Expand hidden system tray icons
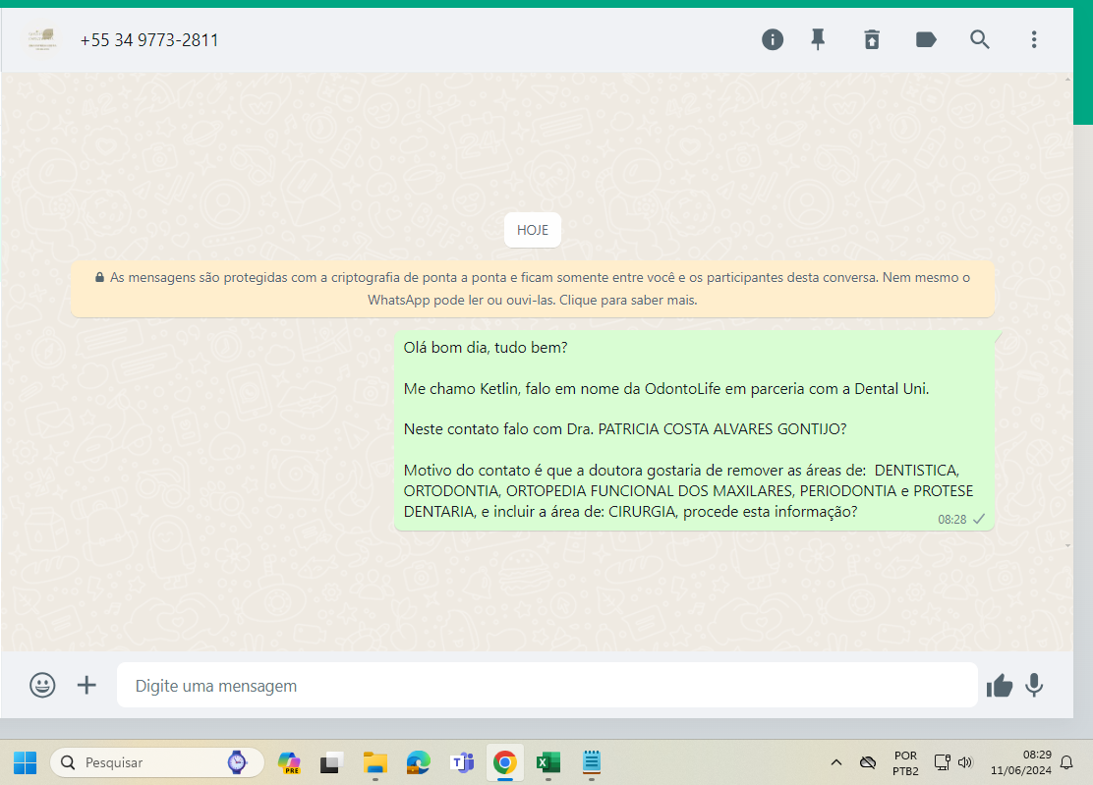This screenshot has width=1093, height=785. pos(836,762)
